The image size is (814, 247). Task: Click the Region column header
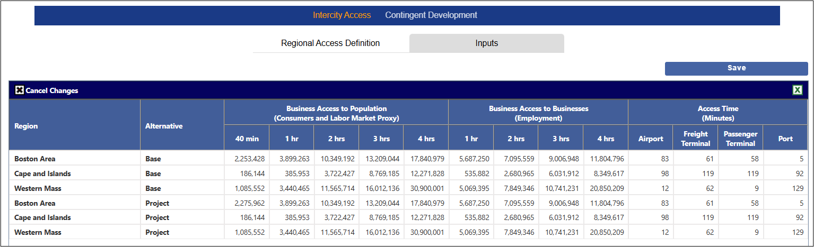(26, 126)
